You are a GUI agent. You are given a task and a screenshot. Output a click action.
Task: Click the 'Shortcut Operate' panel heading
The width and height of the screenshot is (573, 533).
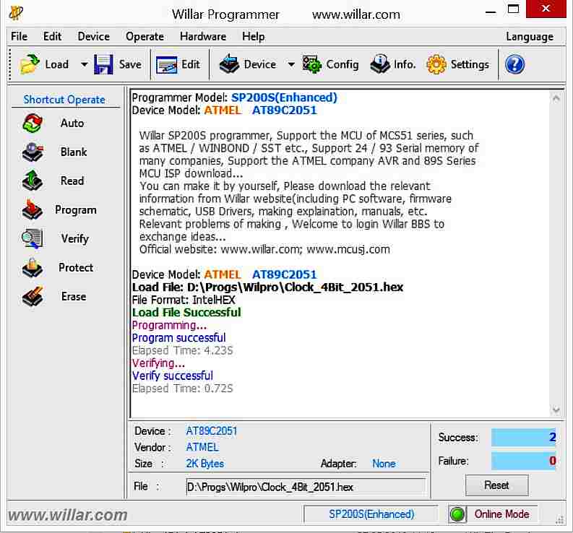(64, 100)
